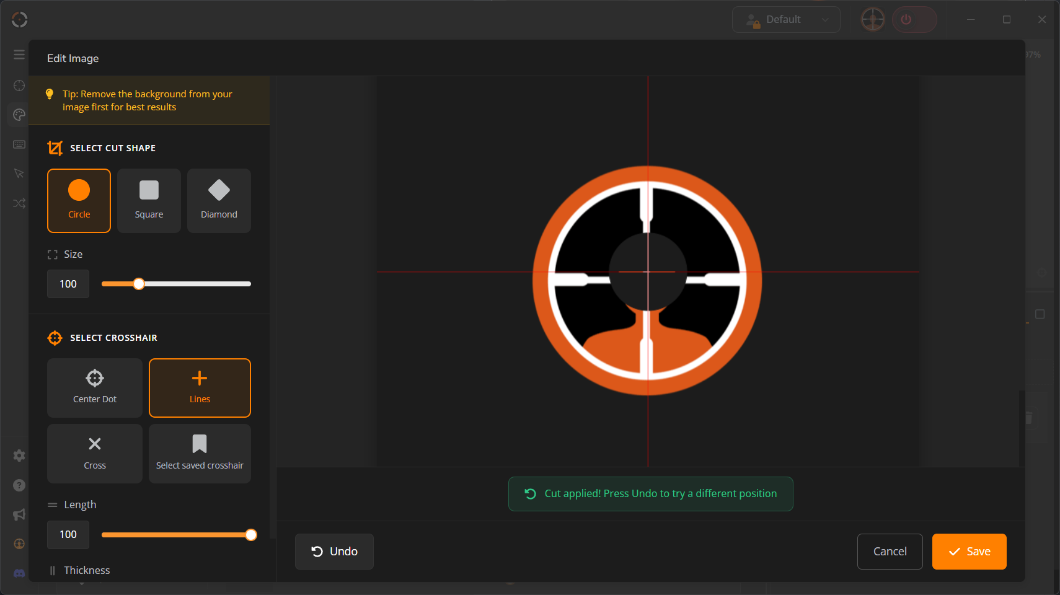Pick the Diamond cut shape
This screenshot has width=1060, height=595.
pos(219,201)
